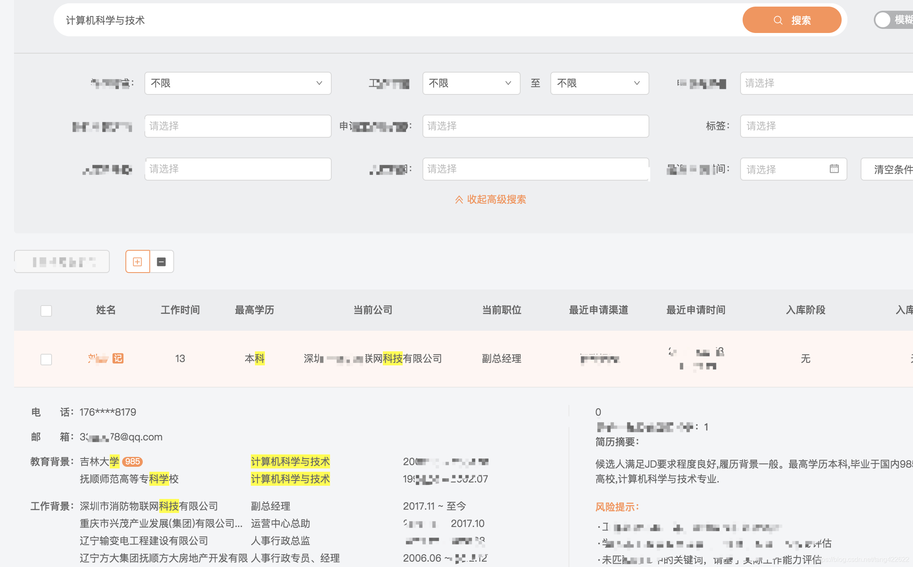
Task: Open the 不限 dropdown to the right of 至
Action: click(599, 83)
